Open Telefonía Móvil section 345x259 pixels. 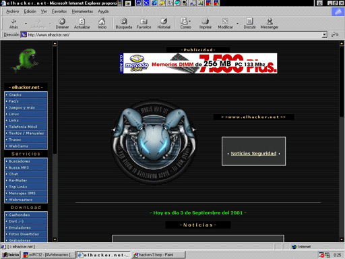26,127
